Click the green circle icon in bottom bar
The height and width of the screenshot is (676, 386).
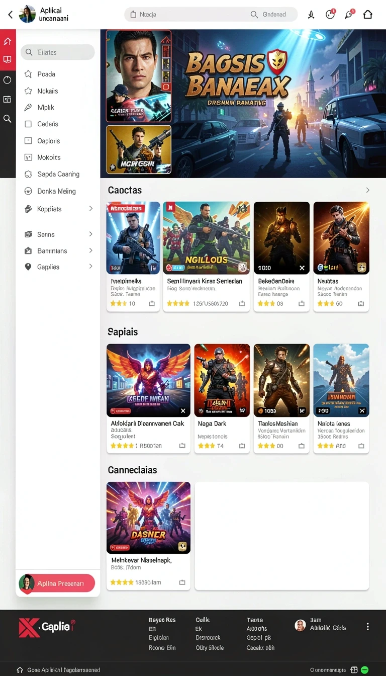(365, 670)
